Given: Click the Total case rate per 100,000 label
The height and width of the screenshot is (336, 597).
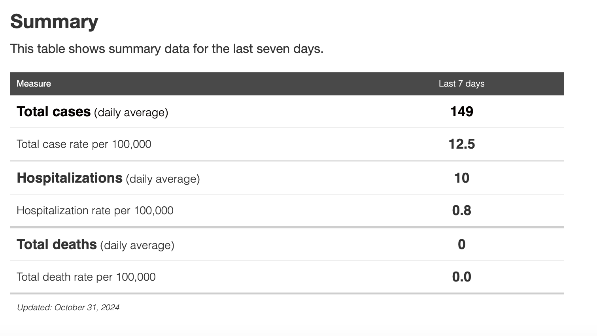Looking at the screenshot, I should pos(84,144).
